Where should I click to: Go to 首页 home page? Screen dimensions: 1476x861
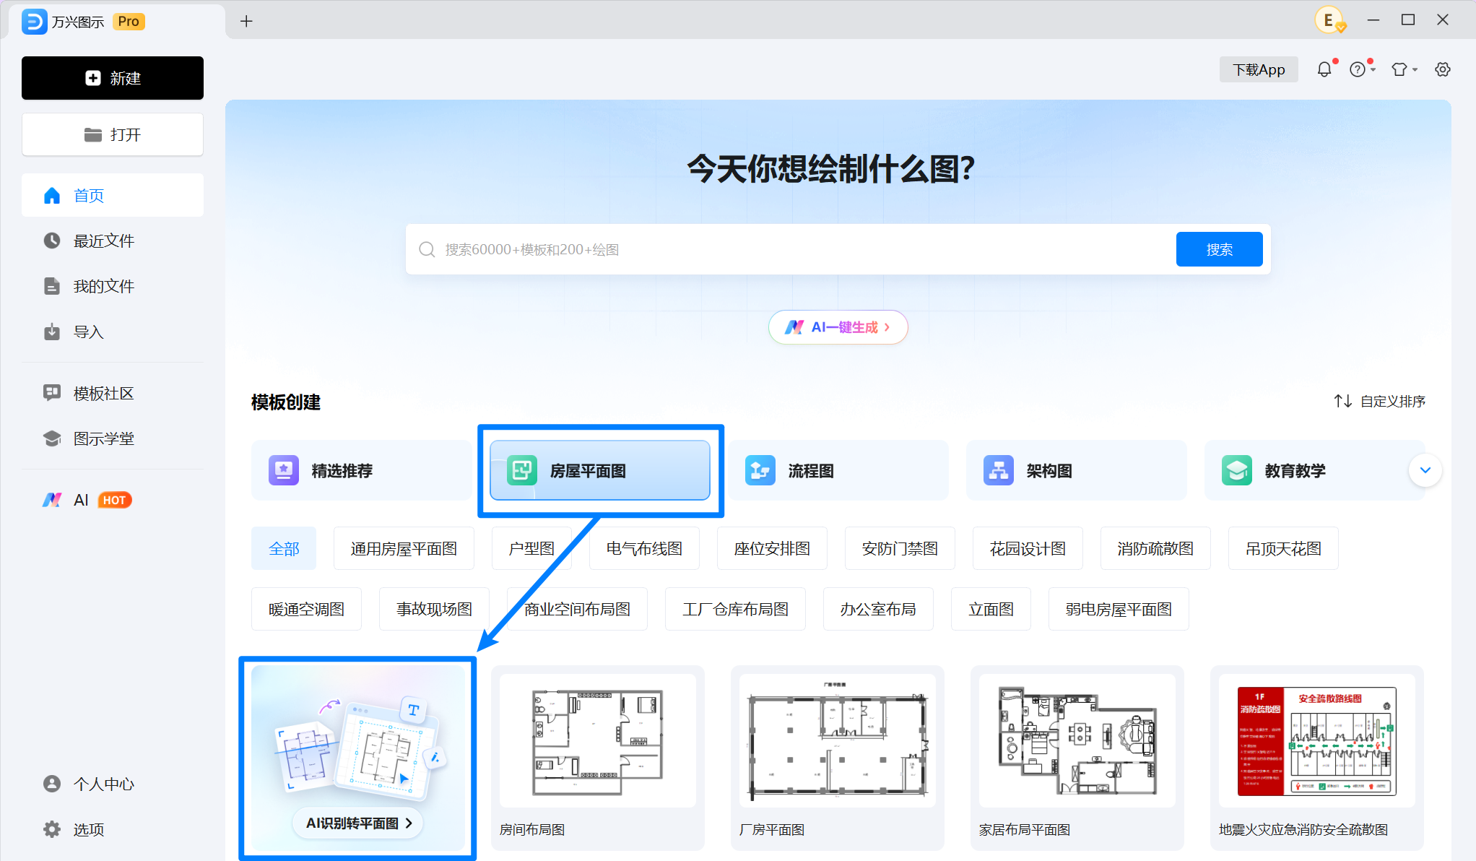point(113,196)
